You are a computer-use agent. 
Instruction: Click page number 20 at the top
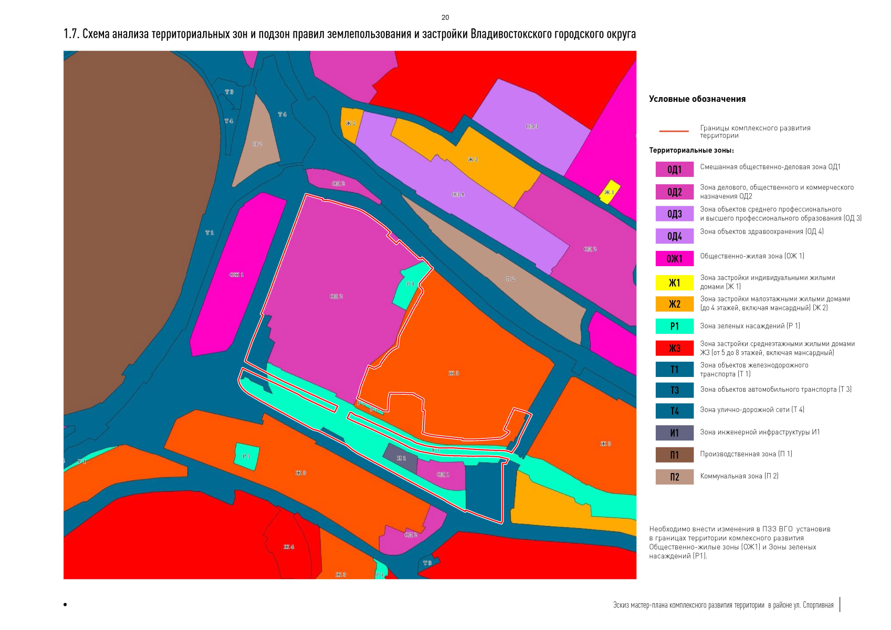point(445,17)
